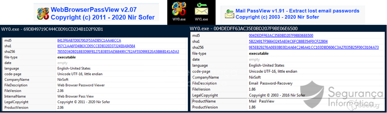Select the ProductName row label

(204, 101)
